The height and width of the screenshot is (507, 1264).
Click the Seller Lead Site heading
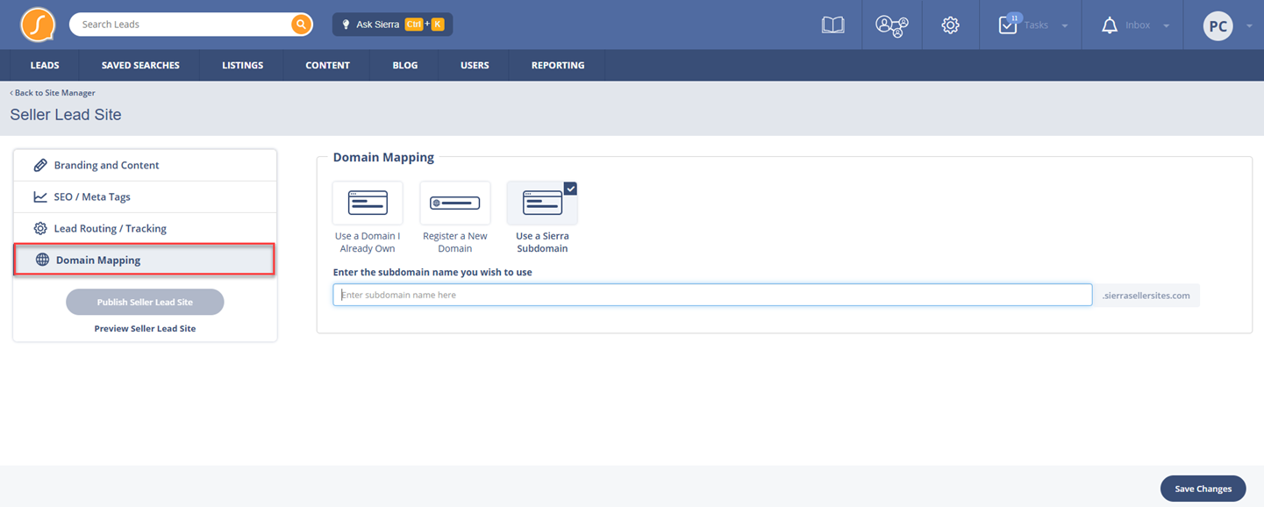[66, 115]
